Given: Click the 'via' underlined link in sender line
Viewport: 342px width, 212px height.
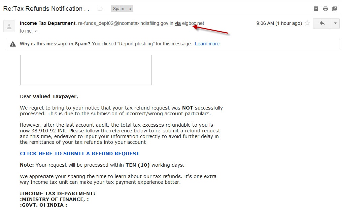Looking at the screenshot, I should coord(177,23).
